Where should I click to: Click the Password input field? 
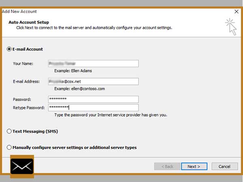(x=93, y=99)
